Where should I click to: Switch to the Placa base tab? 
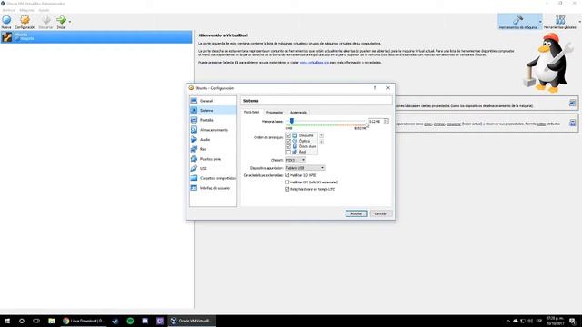(251, 112)
